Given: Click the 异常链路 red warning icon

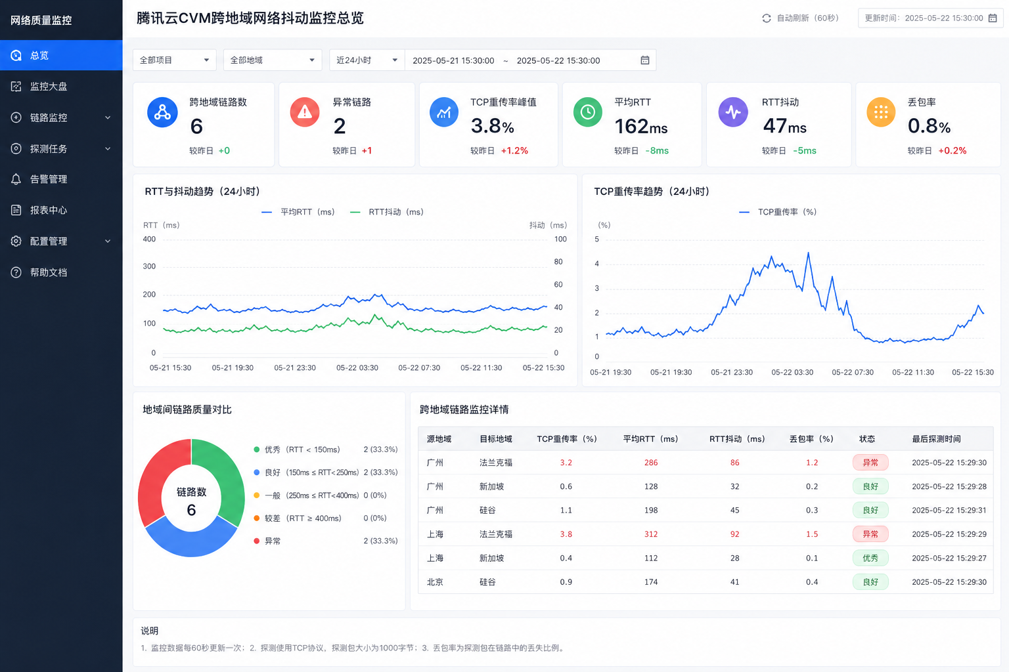Looking at the screenshot, I should pyautogui.click(x=305, y=112).
